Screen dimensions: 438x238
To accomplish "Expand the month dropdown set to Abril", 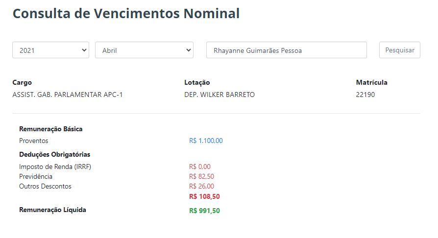I will 144,50.
